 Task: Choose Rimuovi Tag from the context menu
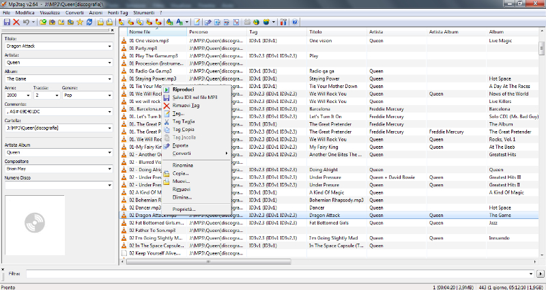[x=186, y=106]
